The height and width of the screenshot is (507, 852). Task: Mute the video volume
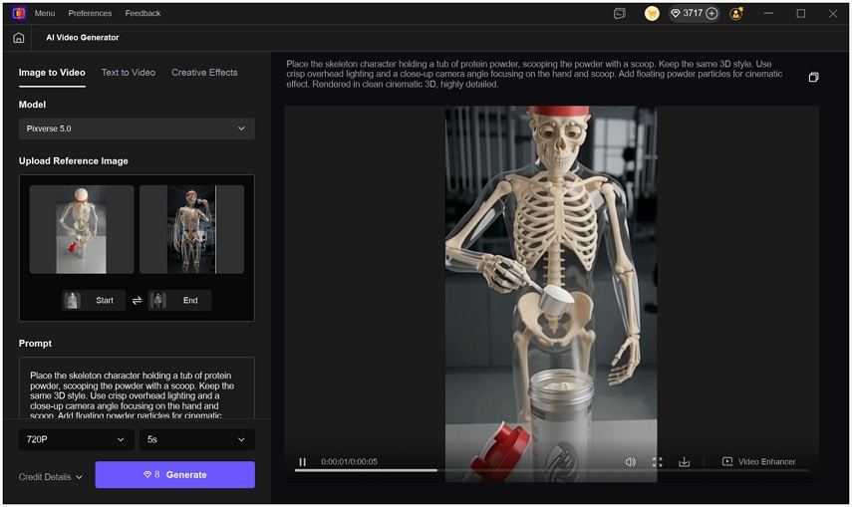coord(631,462)
